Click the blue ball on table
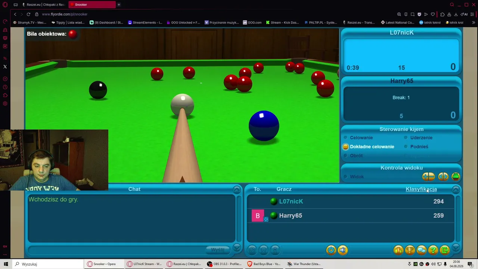 pos(264,126)
